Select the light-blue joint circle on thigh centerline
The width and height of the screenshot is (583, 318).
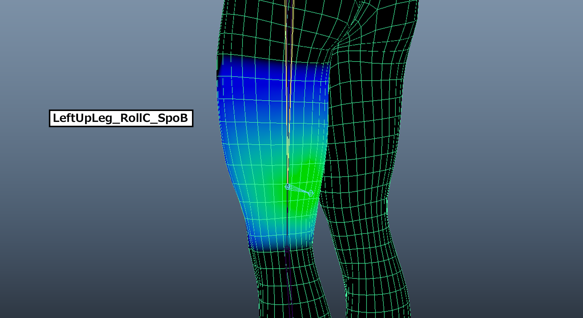288,186
